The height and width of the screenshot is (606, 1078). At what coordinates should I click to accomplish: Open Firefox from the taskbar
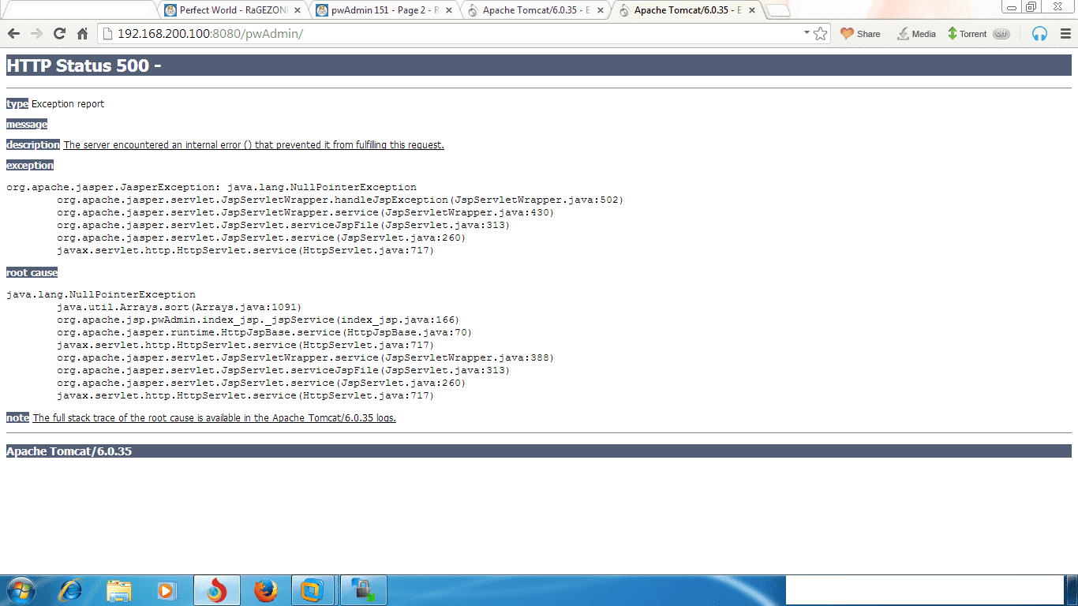click(265, 590)
